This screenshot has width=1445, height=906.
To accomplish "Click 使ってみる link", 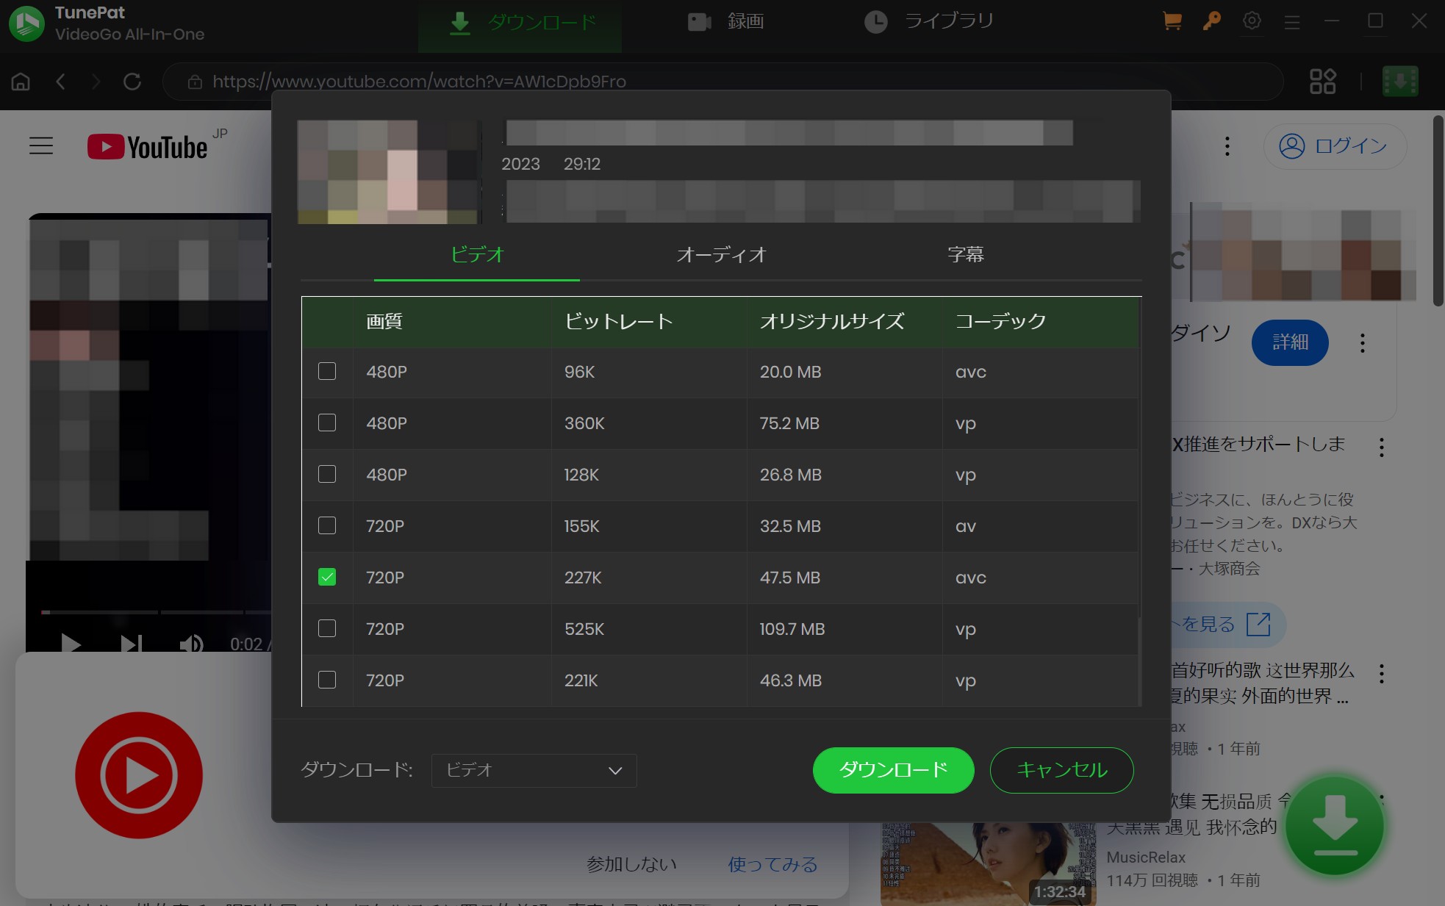I will pos(772,864).
